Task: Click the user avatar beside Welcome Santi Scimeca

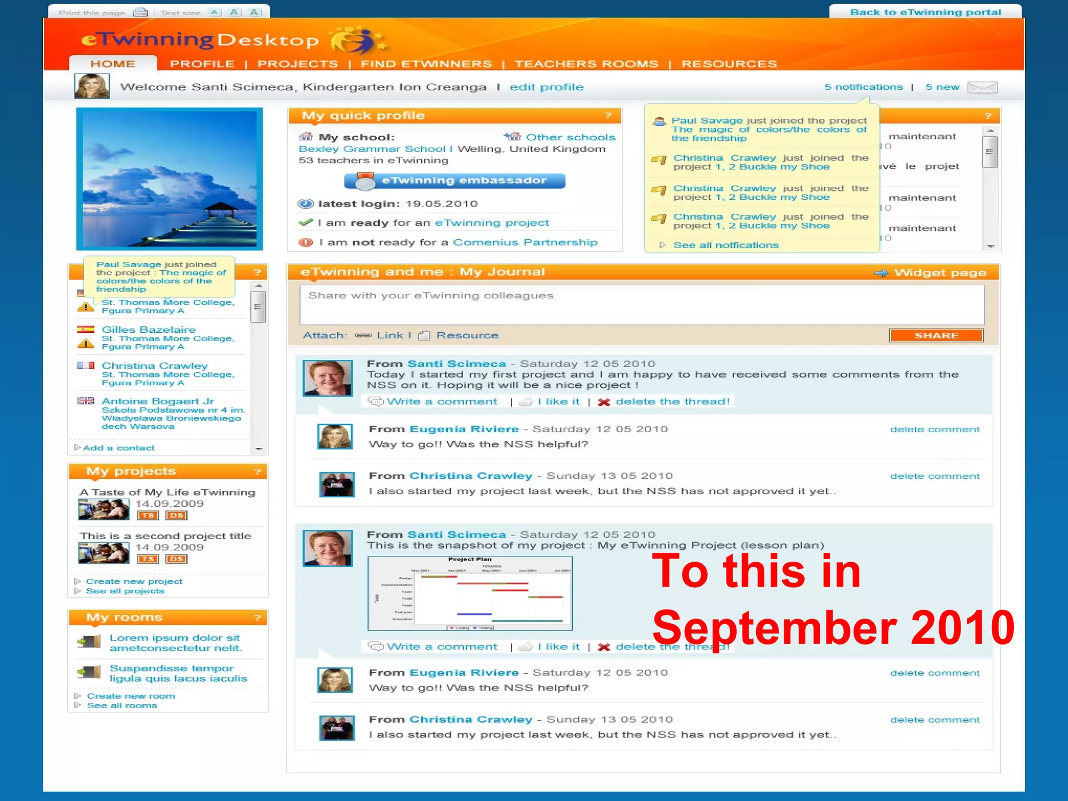Action: point(92,86)
